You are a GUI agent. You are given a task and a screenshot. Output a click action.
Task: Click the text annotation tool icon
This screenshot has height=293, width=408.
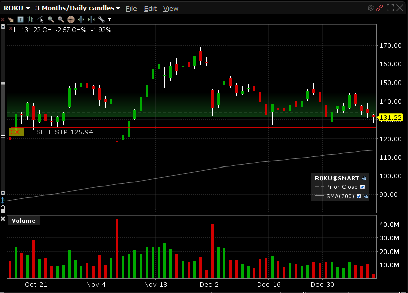click(x=20, y=19)
